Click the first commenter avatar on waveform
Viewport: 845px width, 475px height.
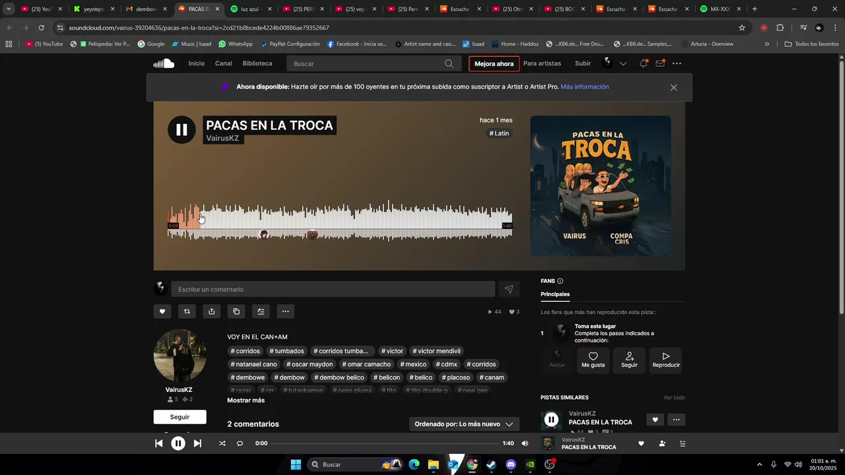point(264,234)
